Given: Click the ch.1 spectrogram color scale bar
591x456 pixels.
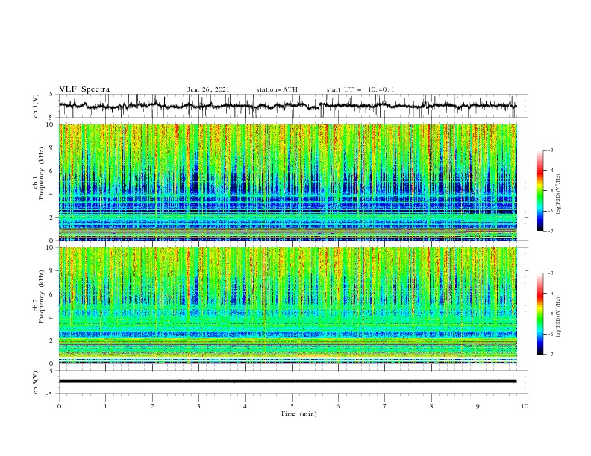Looking at the screenshot, I should point(540,191).
